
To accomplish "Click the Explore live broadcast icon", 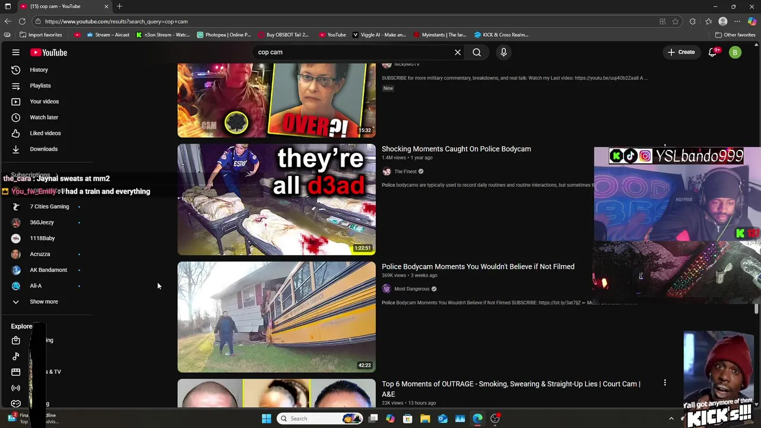I will 16,388.
